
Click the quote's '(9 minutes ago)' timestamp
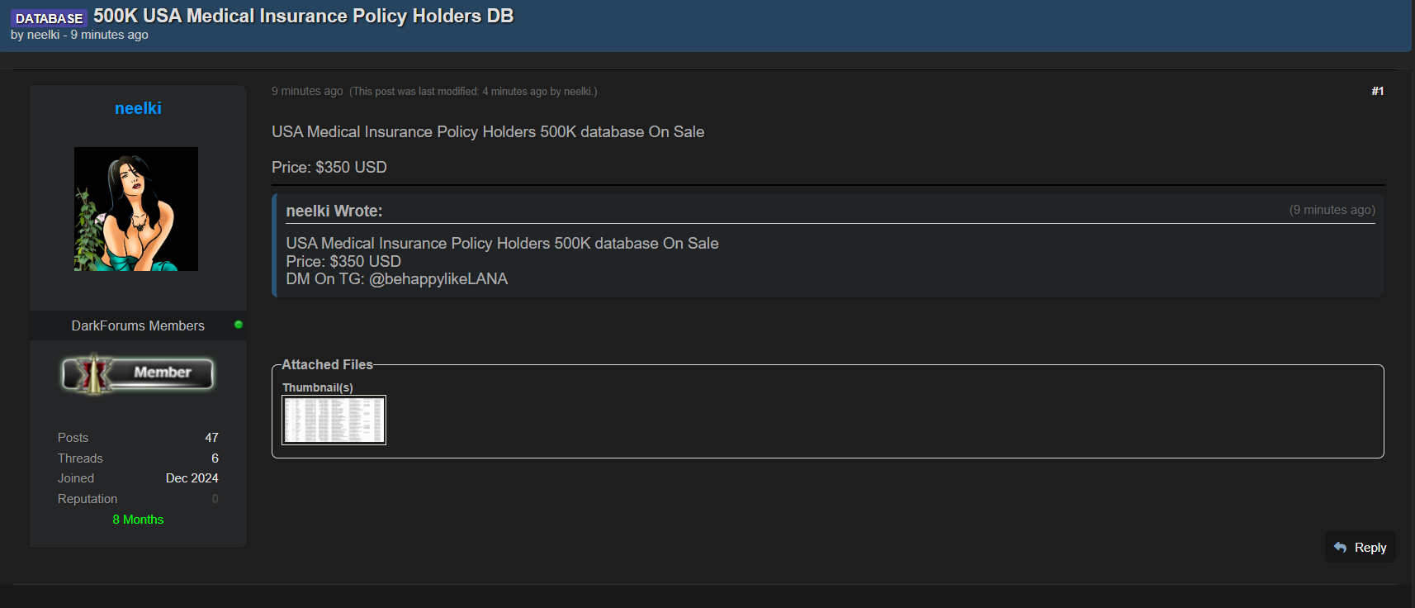1332,210
